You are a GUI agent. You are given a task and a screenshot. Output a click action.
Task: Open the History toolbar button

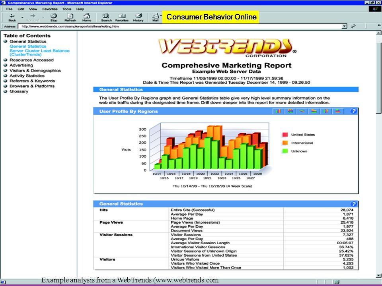tap(138, 17)
